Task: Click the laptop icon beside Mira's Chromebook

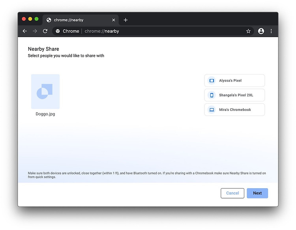Action: click(x=212, y=110)
